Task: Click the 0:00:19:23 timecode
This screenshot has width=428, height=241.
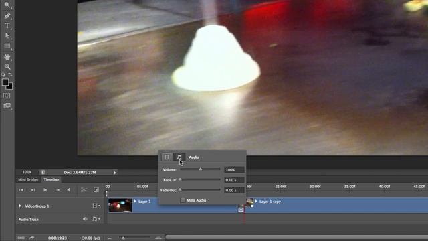Action: pyautogui.click(x=58, y=238)
